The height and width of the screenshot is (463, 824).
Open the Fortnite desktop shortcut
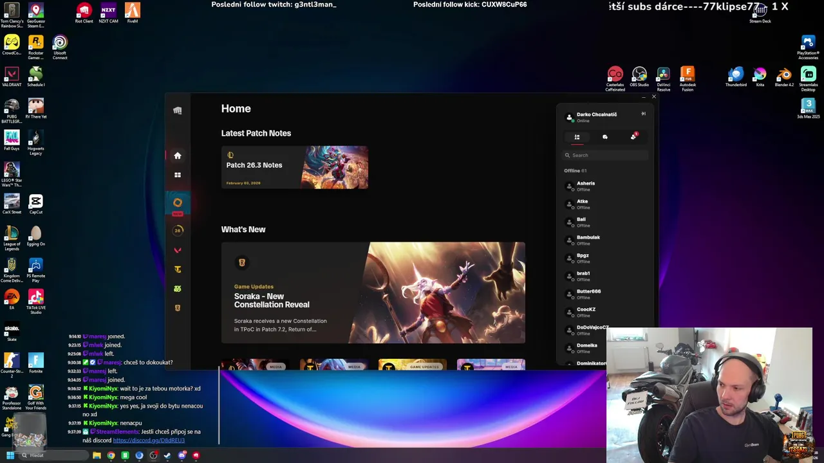pyautogui.click(x=35, y=363)
